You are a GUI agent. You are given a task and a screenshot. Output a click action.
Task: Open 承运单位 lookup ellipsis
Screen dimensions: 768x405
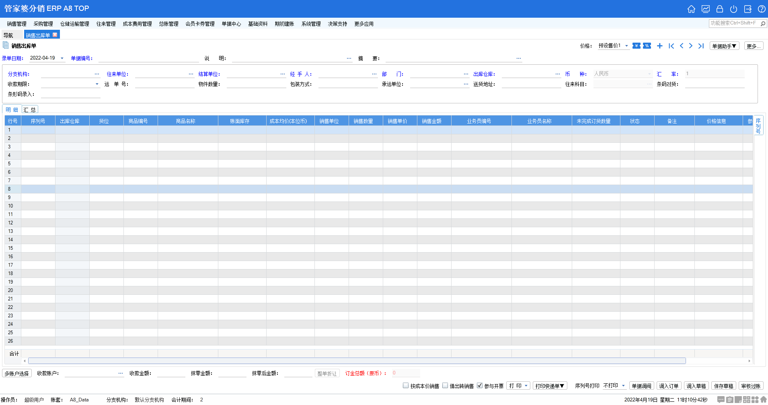[x=466, y=84]
